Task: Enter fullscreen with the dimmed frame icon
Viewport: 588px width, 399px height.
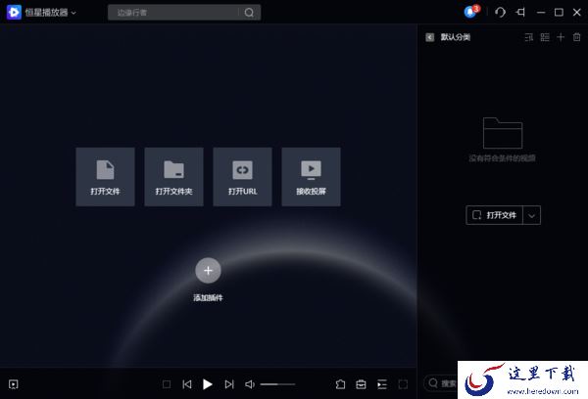Action: click(x=403, y=384)
